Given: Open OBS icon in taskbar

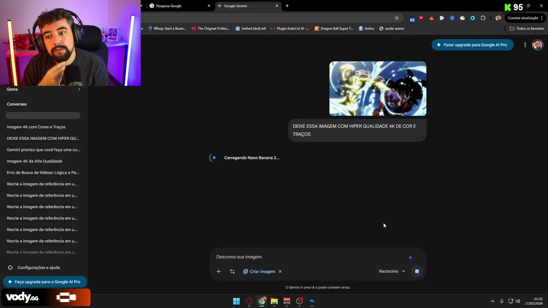Looking at the screenshot, I should pos(299,301).
